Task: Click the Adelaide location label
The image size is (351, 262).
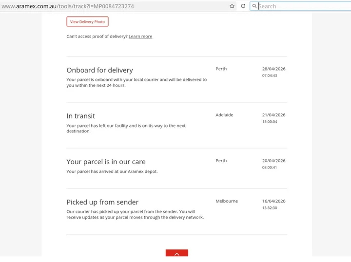Action: (x=224, y=115)
